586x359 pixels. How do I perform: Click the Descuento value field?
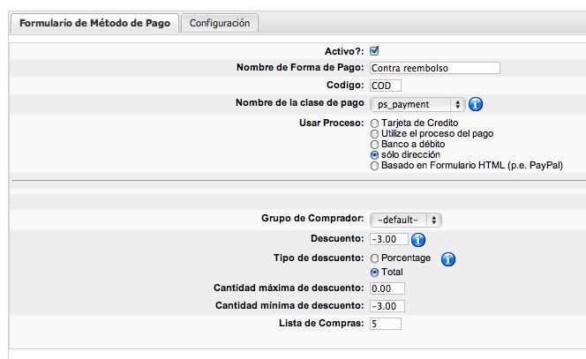(x=388, y=239)
